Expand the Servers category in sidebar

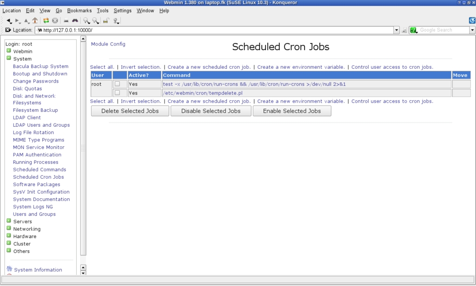pos(9,221)
